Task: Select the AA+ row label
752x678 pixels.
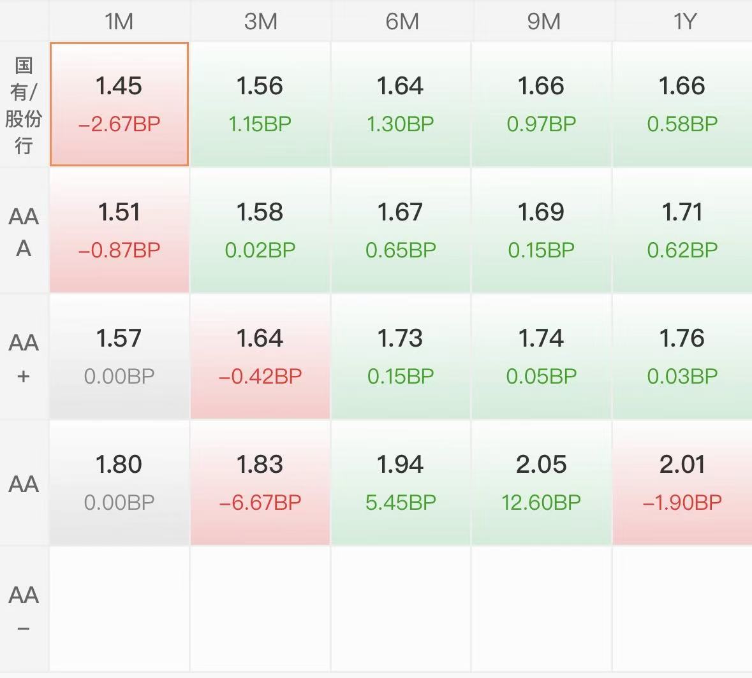Action: (24, 357)
